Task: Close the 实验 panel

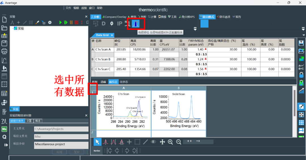Action: 86,17
